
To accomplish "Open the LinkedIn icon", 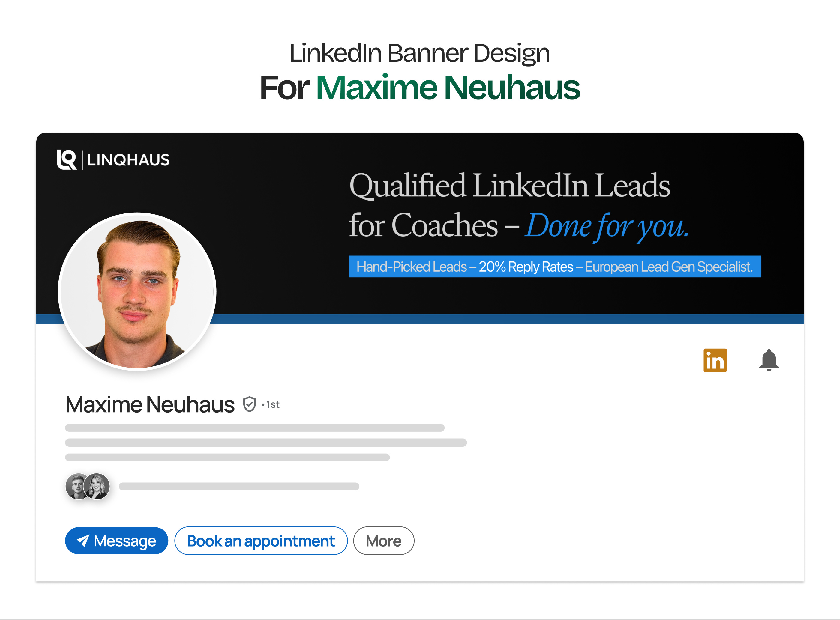I will (715, 360).
